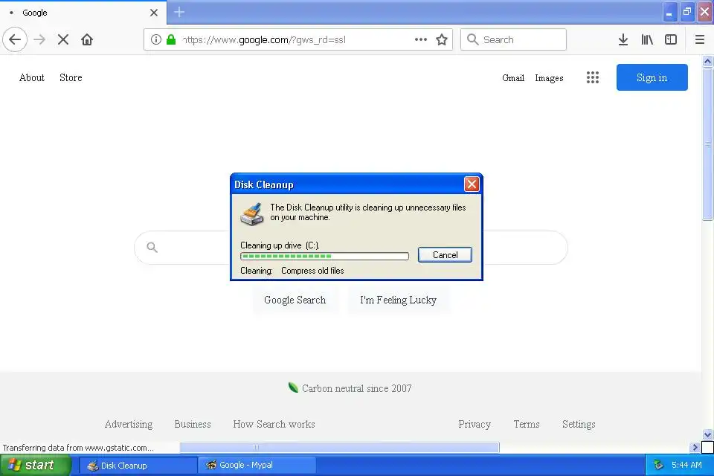Click the Sign in button
This screenshot has height=476, width=714.
[x=652, y=77]
